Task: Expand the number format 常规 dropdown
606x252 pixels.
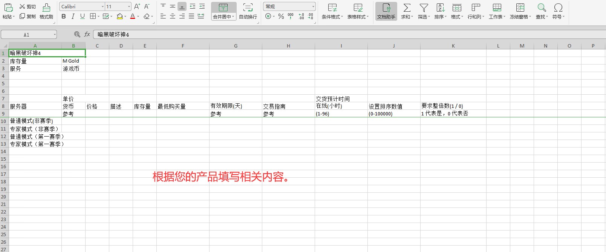Action: (x=313, y=6)
